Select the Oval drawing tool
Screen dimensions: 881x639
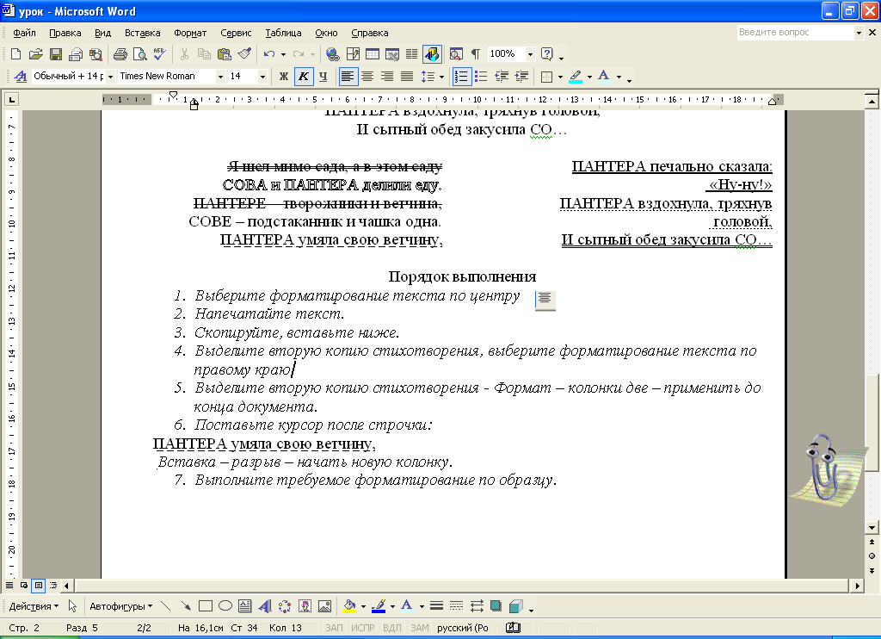[225, 605]
